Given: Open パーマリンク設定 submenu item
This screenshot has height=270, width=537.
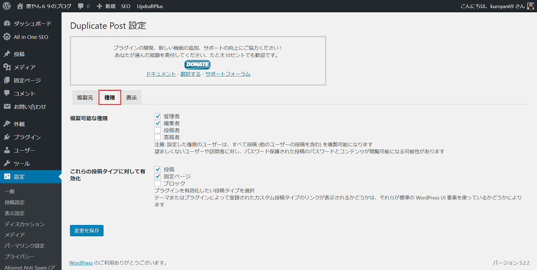Looking at the screenshot, I should 25,246.
